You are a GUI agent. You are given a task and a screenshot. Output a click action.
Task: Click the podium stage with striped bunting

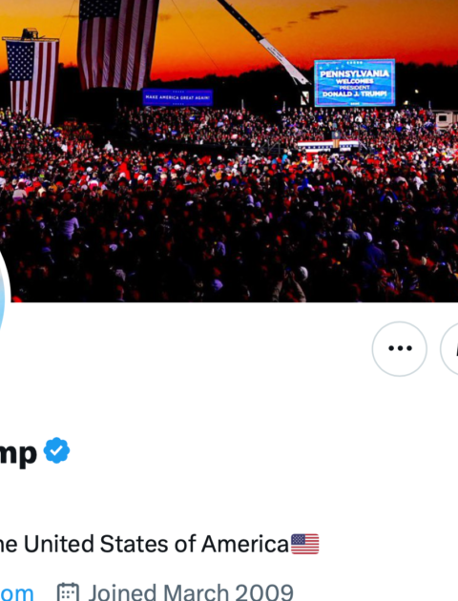pyautogui.click(x=328, y=145)
